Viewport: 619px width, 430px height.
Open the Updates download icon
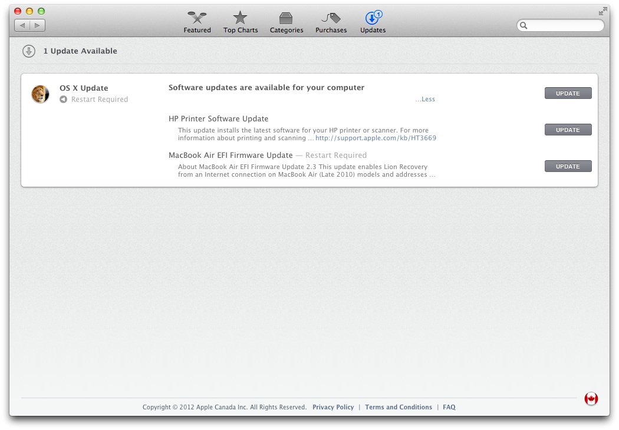pos(373,18)
